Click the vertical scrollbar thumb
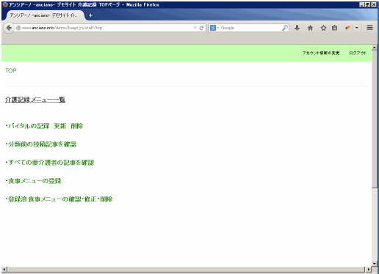The height and width of the screenshot is (274, 379). (x=374, y=119)
